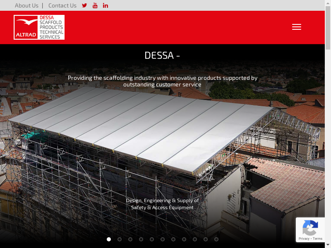
Task: Expand the hamburger navigation menu
Action: point(296,27)
